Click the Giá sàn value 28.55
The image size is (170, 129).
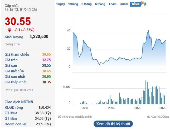click(46, 65)
